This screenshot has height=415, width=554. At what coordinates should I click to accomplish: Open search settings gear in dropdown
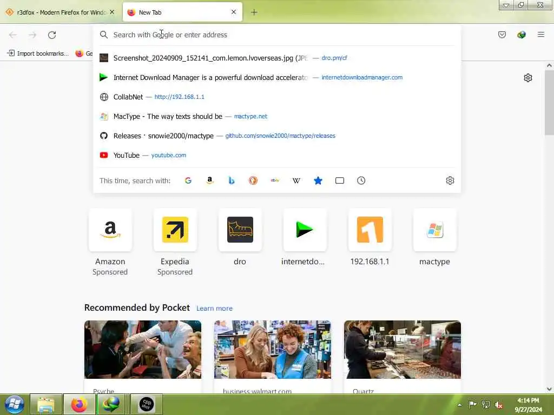click(x=450, y=180)
